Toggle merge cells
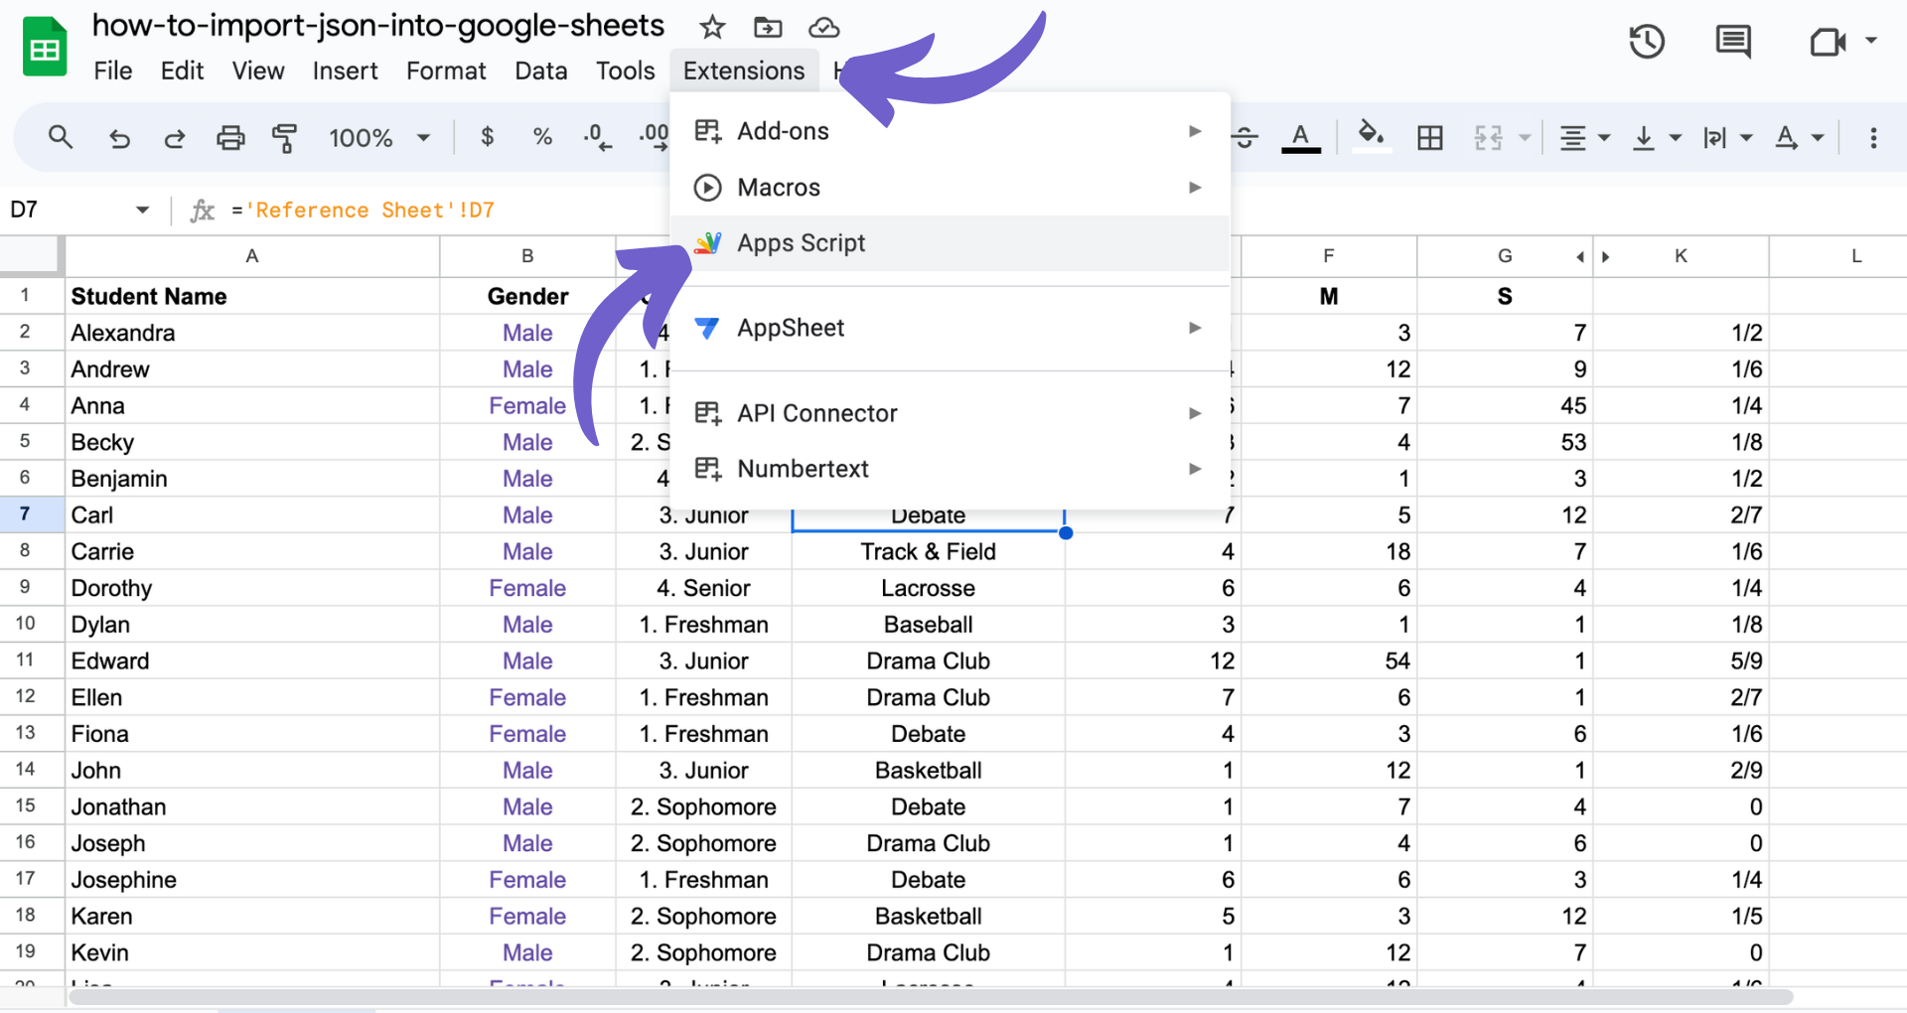Screen dimensions: 1907x1013 click(1490, 137)
